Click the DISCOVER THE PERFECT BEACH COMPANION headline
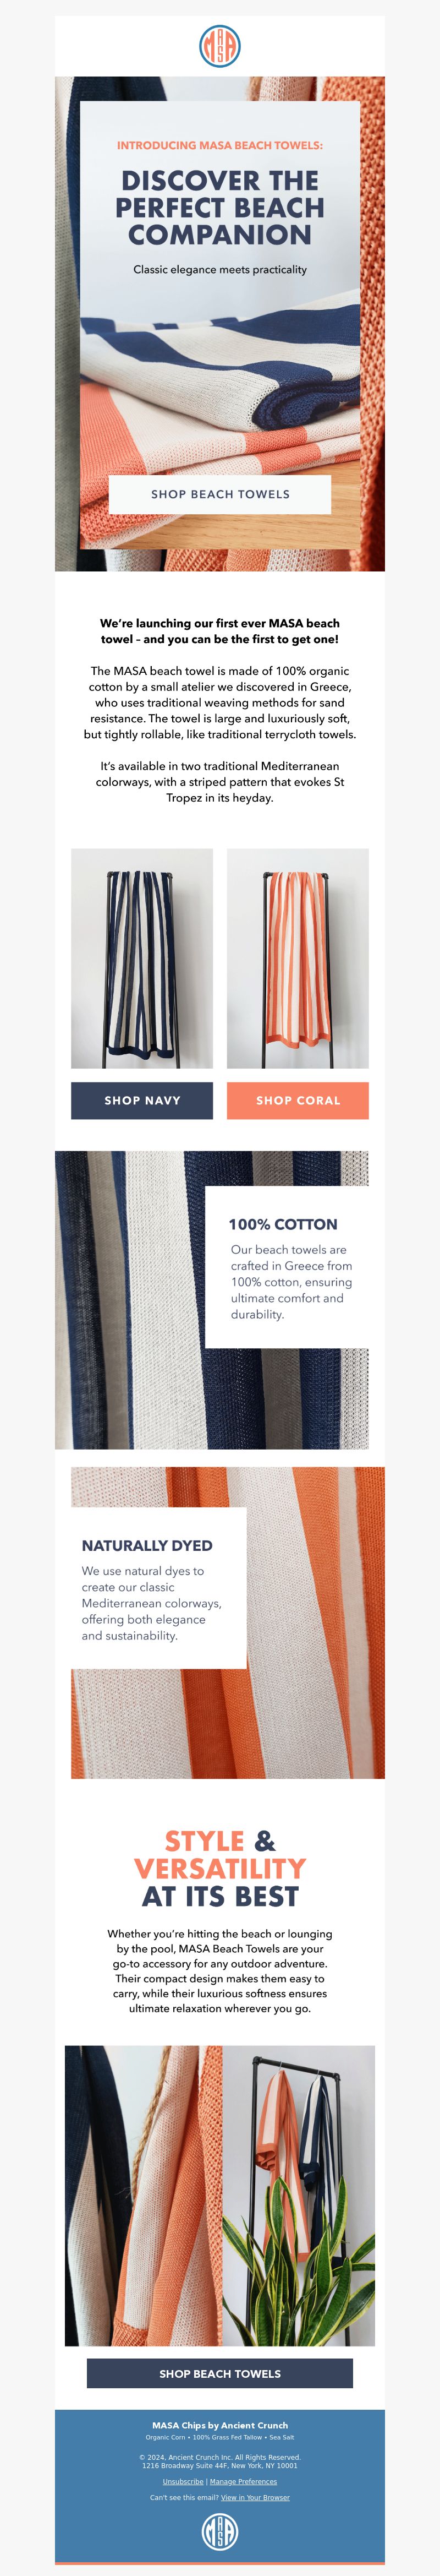The image size is (440, 2576). [220, 207]
